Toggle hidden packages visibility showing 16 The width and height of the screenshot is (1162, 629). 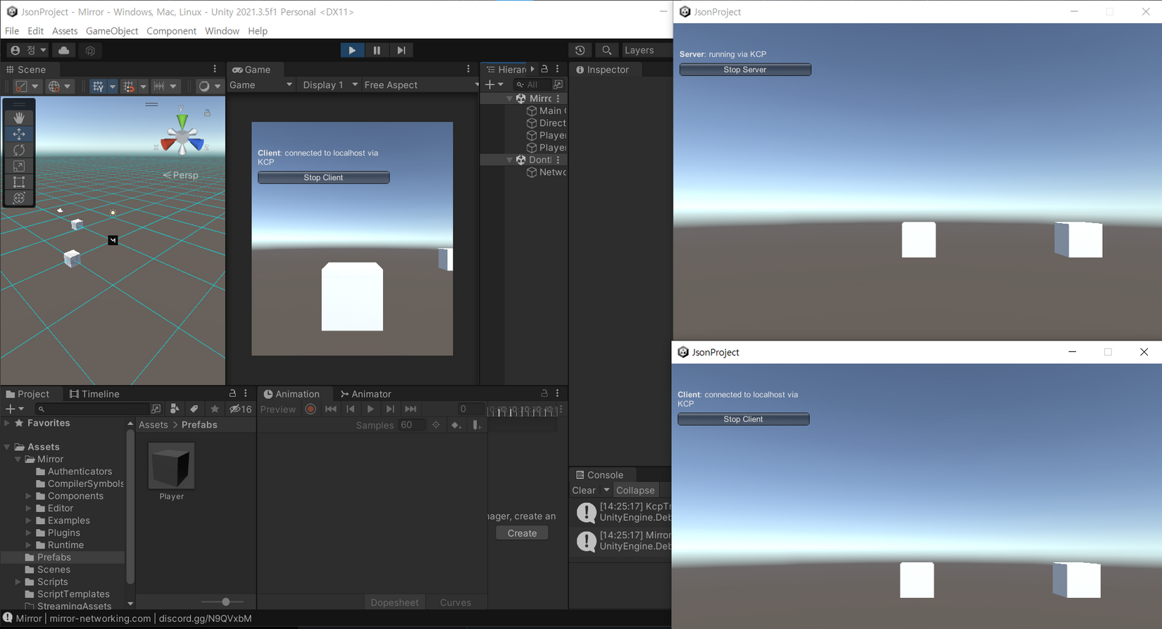click(x=241, y=409)
